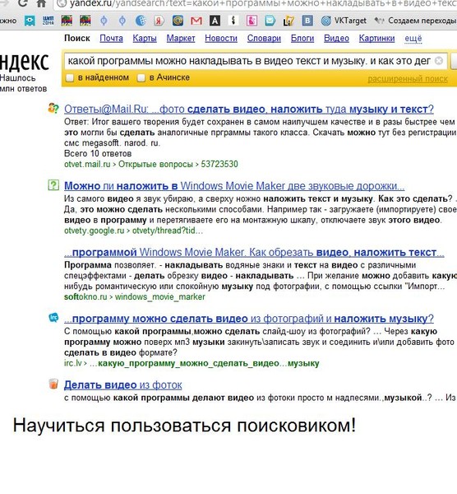457x494 pixels.
Task: Open irc.lv green URL
Action: point(73,363)
